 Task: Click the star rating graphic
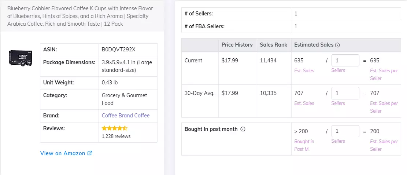[x=114, y=128]
